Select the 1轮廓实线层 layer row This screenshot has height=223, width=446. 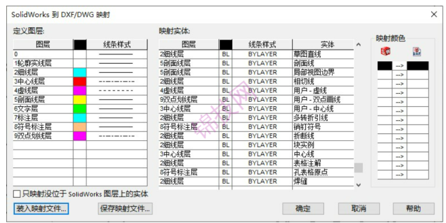pos(80,63)
